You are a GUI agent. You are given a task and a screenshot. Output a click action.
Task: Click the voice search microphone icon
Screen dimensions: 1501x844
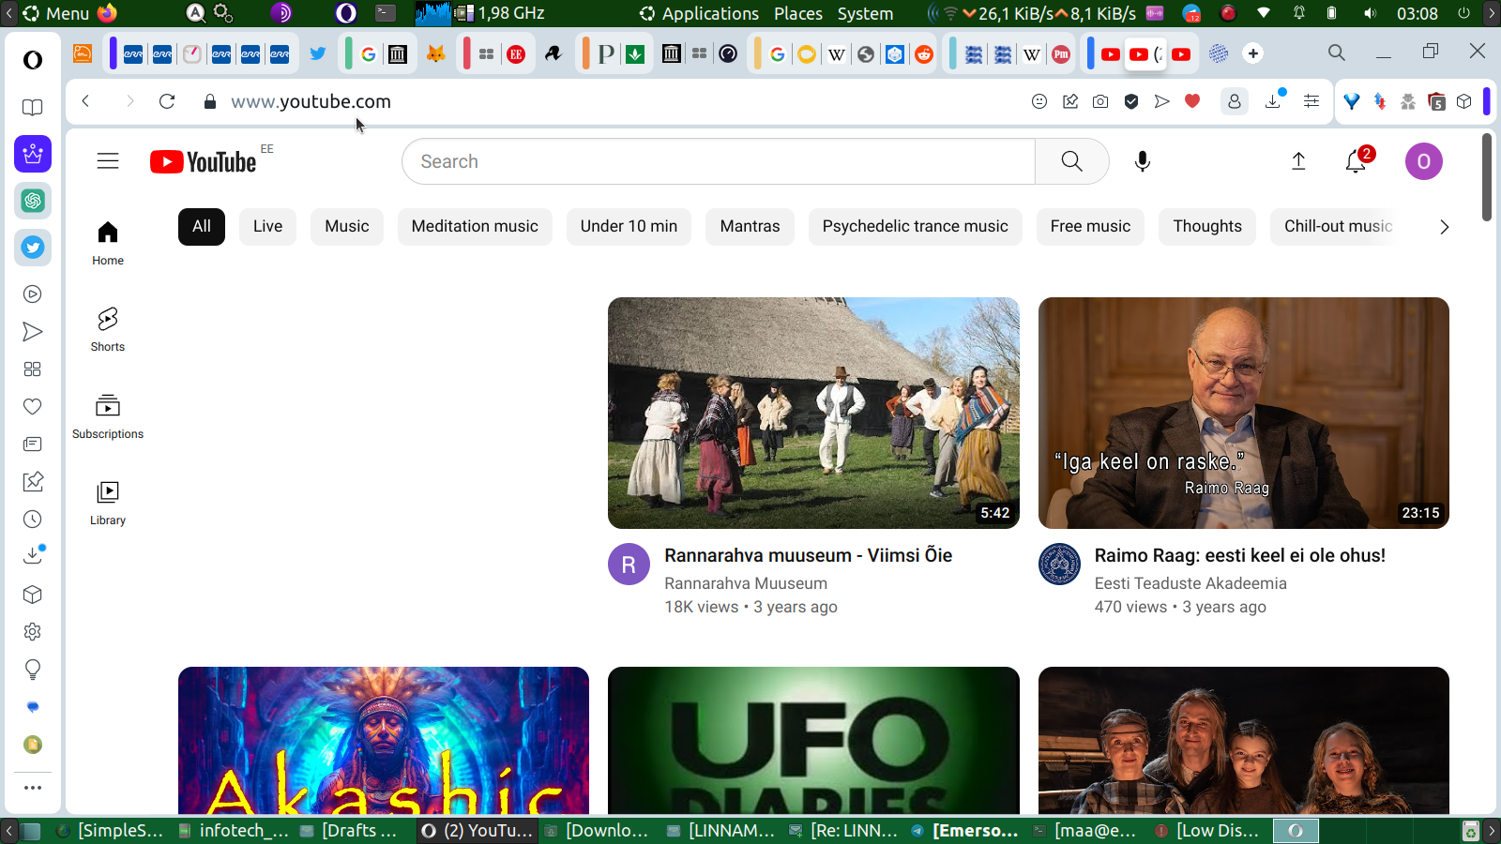click(1142, 161)
